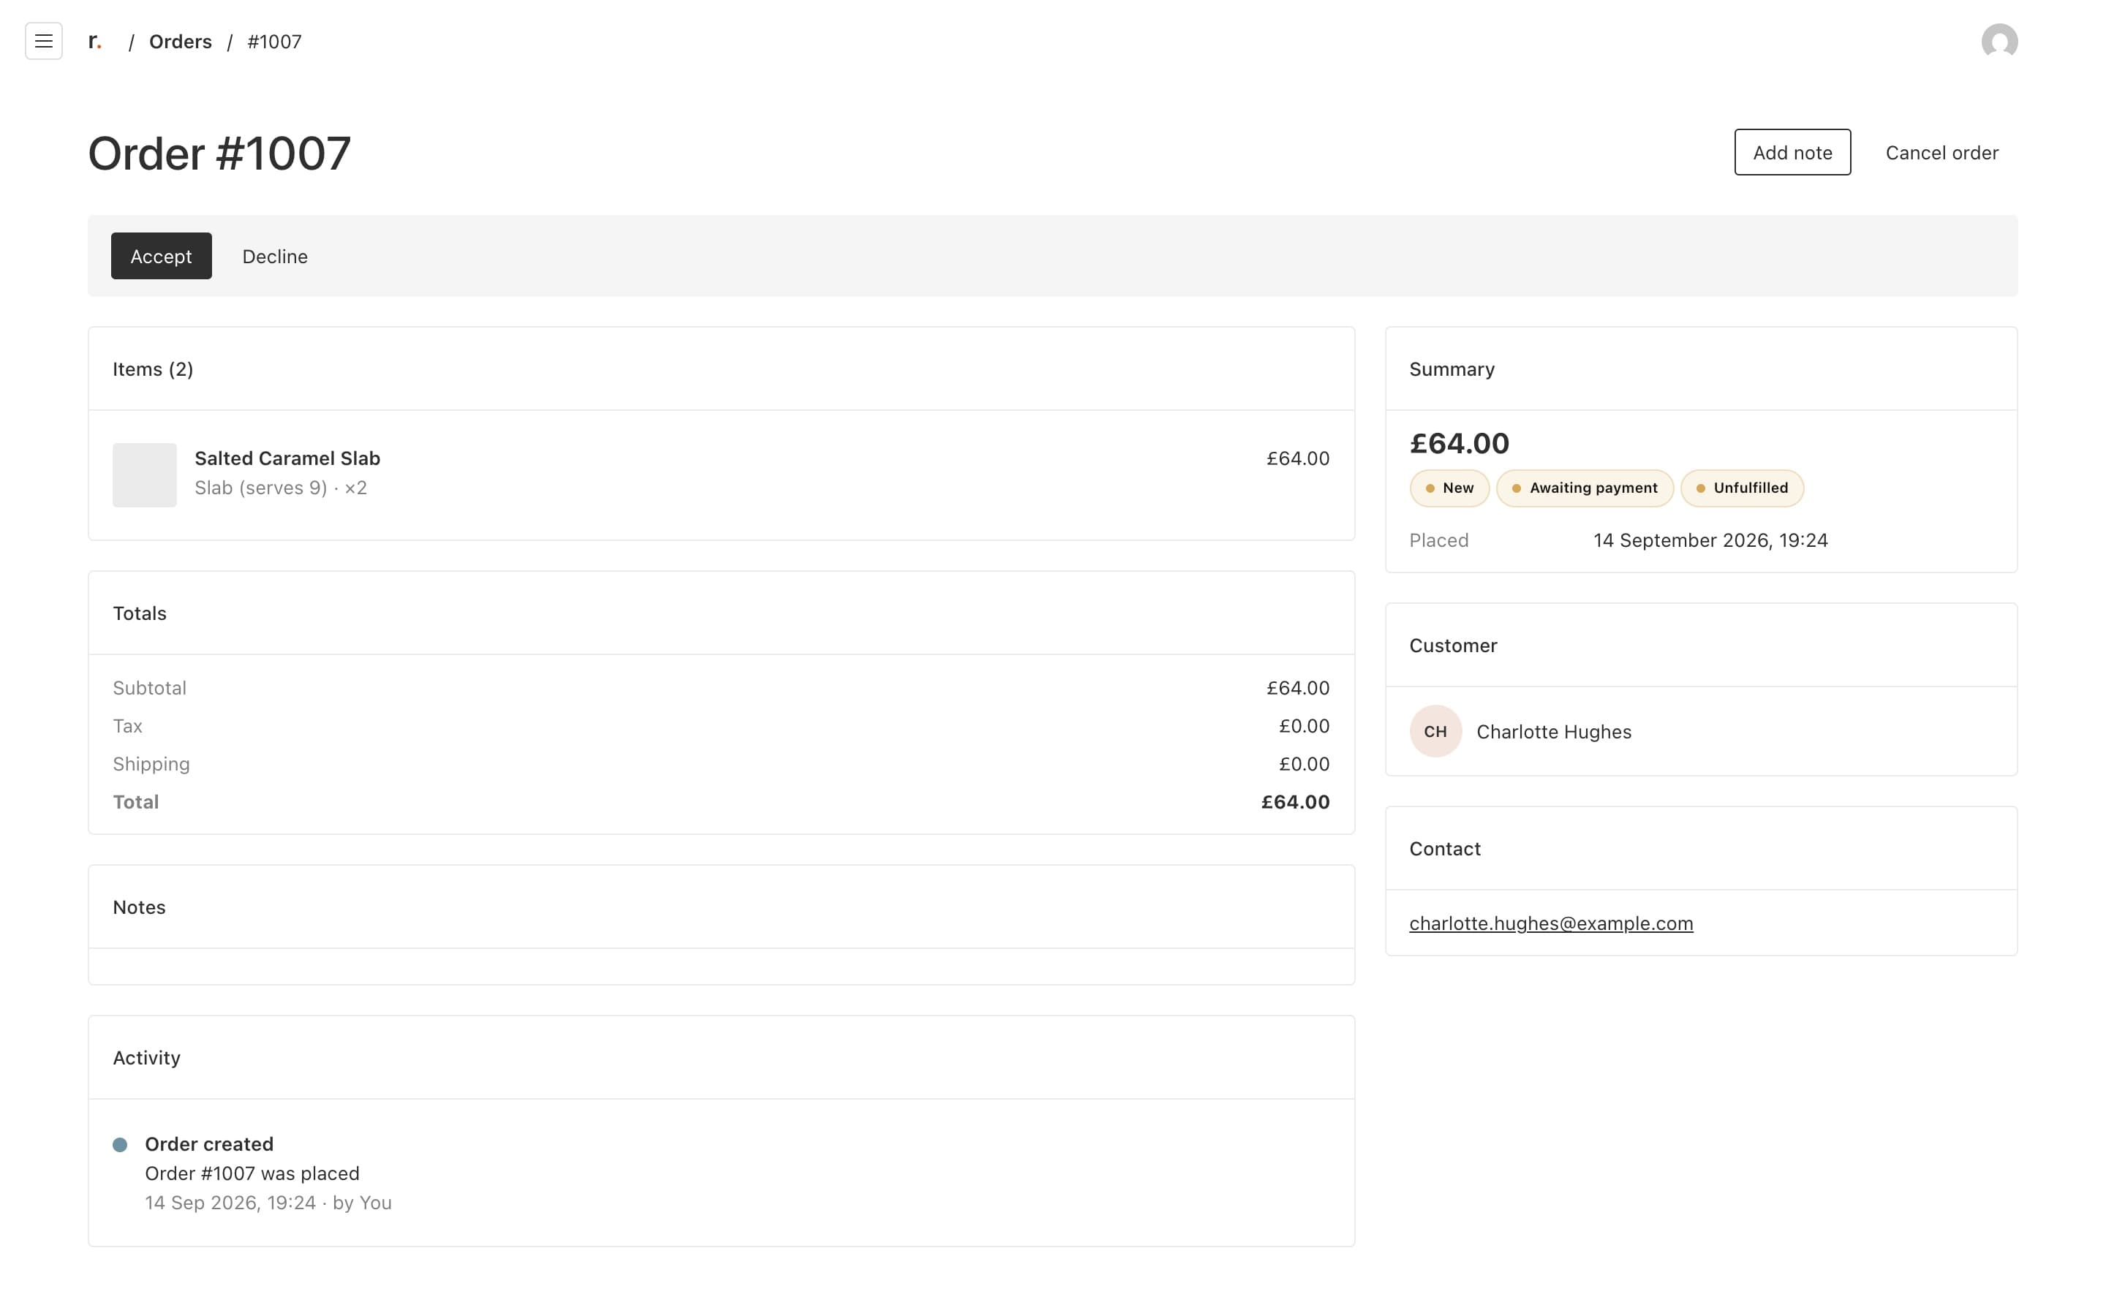Click '14 Sep 2026, 19:24 · by You' timestamp

268,1203
